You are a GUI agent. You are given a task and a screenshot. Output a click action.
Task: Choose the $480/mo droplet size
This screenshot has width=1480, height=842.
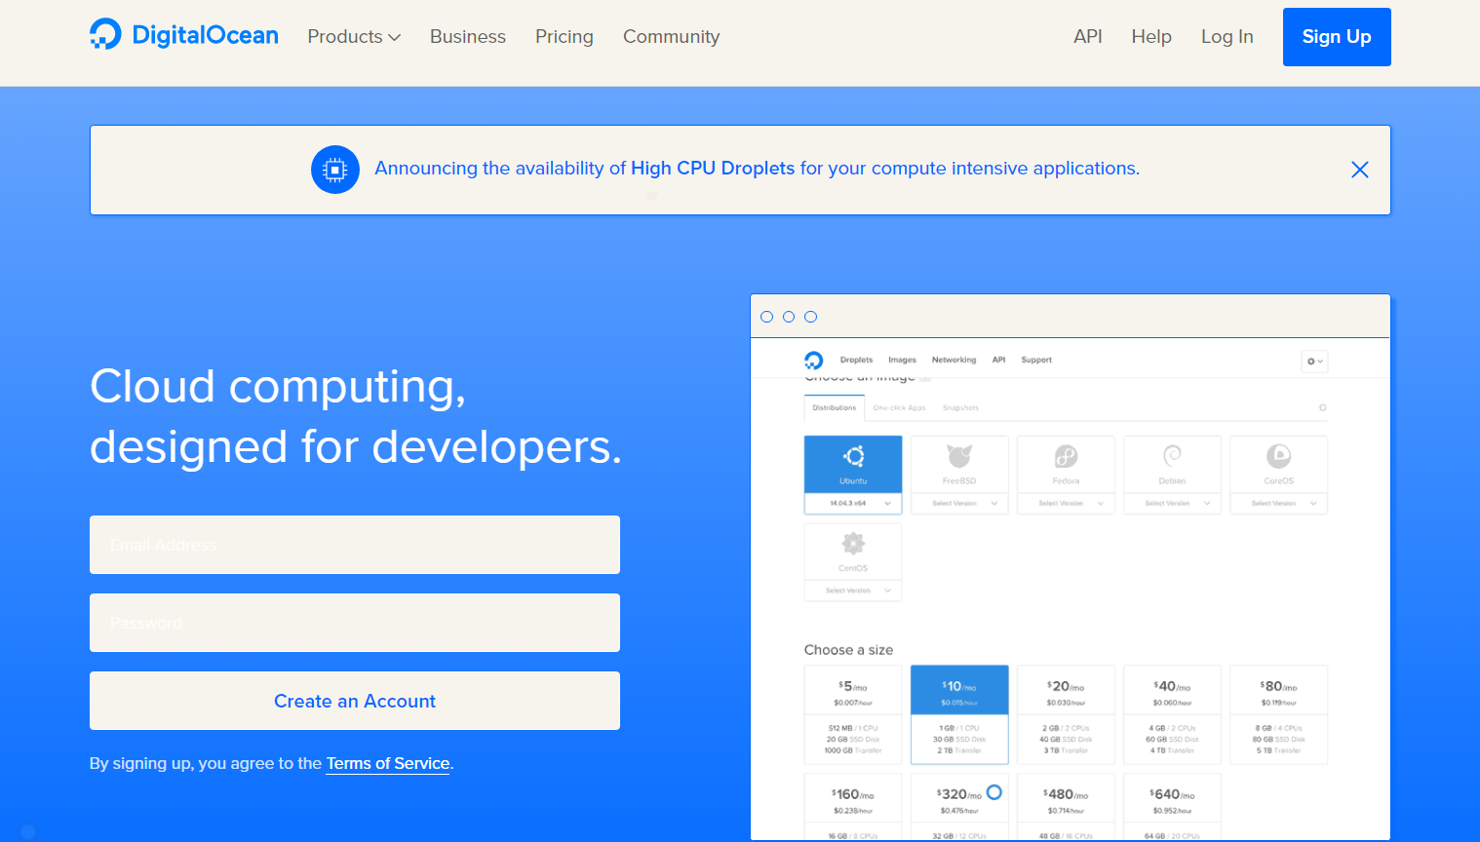click(x=1066, y=806)
